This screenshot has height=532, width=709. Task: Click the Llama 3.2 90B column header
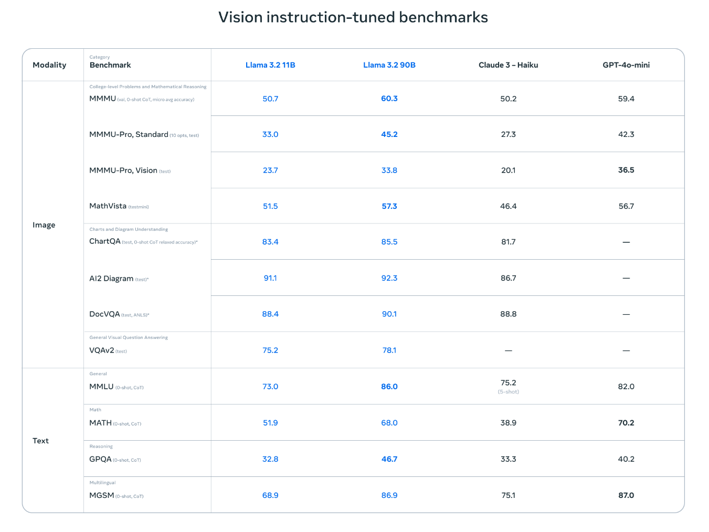(x=389, y=65)
